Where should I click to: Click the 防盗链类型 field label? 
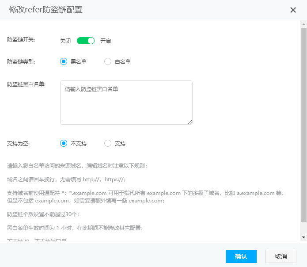[x=21, y=61]
